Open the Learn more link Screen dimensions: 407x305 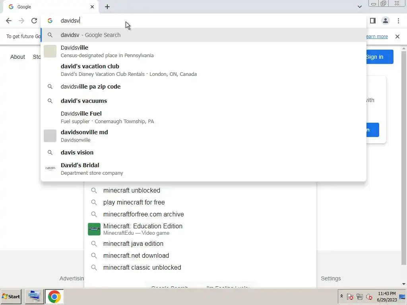(377, 37)
